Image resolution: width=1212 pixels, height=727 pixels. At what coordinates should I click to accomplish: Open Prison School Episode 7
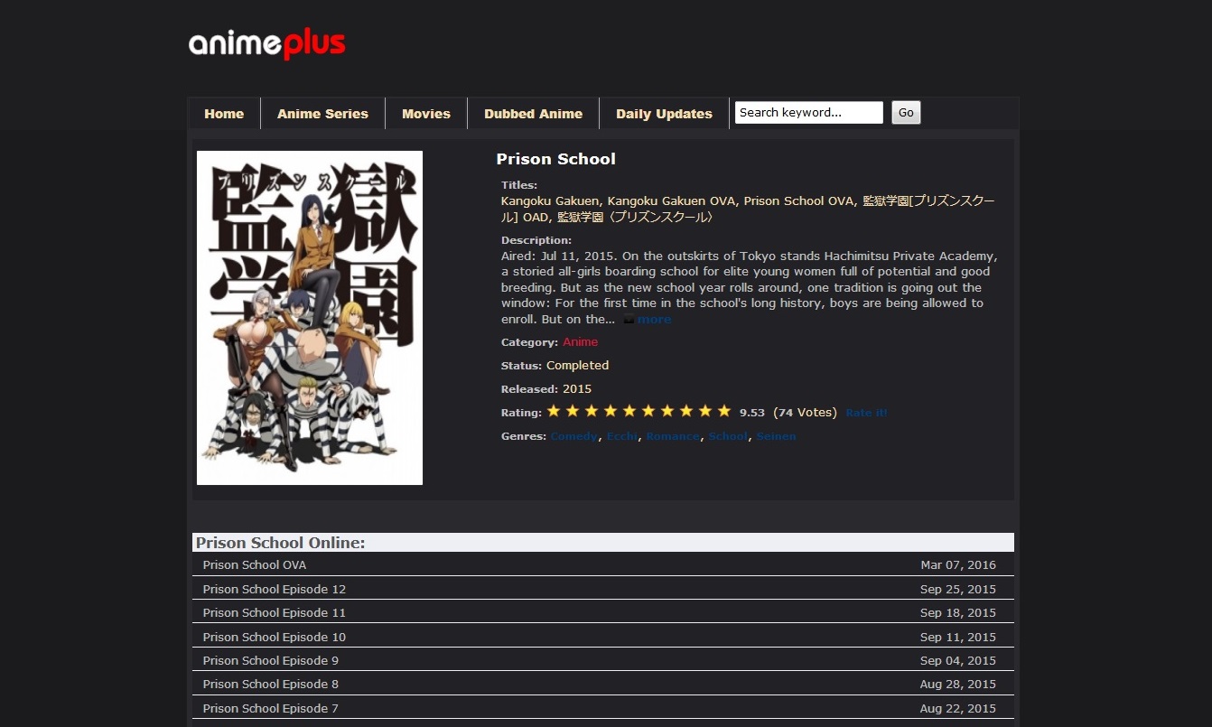click(271, 708)
